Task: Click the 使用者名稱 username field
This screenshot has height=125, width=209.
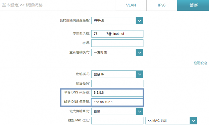Action: (117, 34)
